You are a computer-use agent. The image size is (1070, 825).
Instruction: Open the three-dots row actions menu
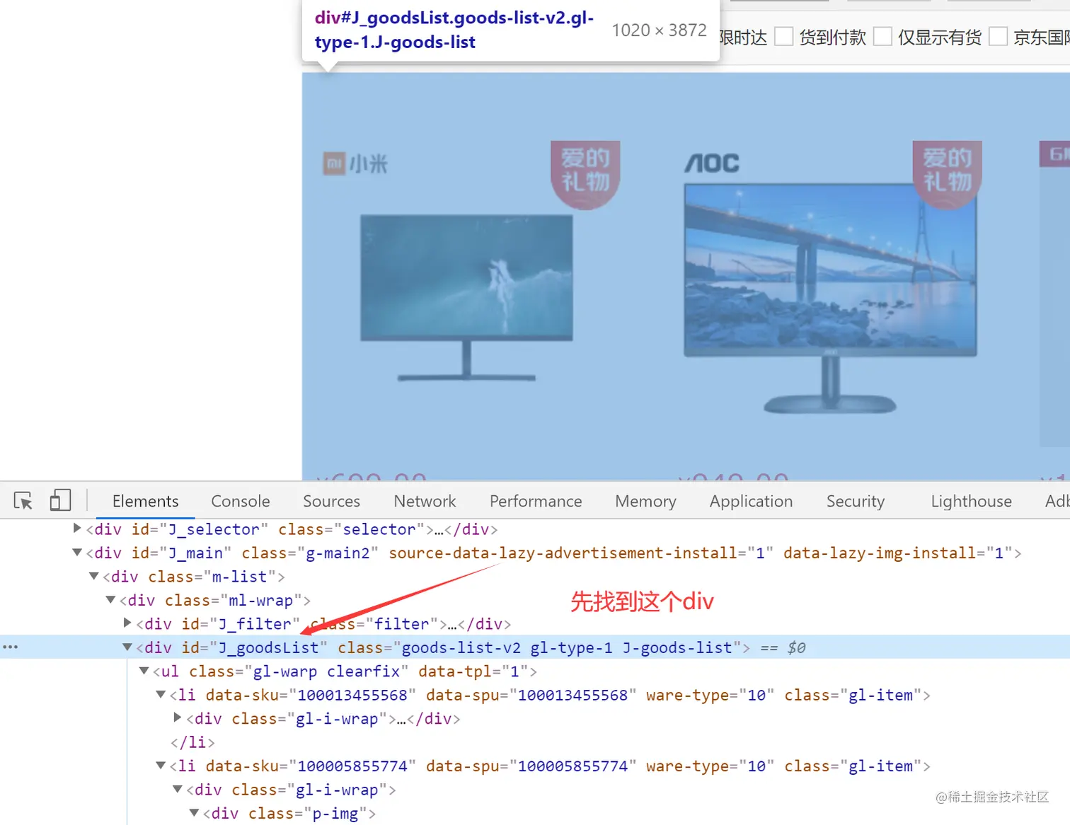point(10,647)
